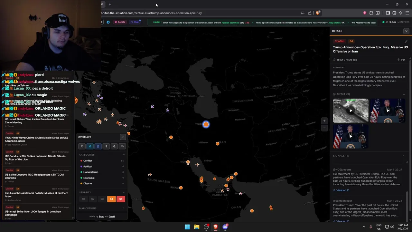Open the browser hamburger menu

[x=407, y=13]
